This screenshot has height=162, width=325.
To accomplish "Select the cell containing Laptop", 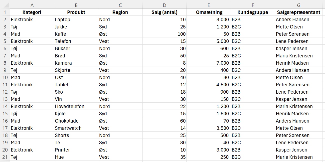I will click(76, 19).
